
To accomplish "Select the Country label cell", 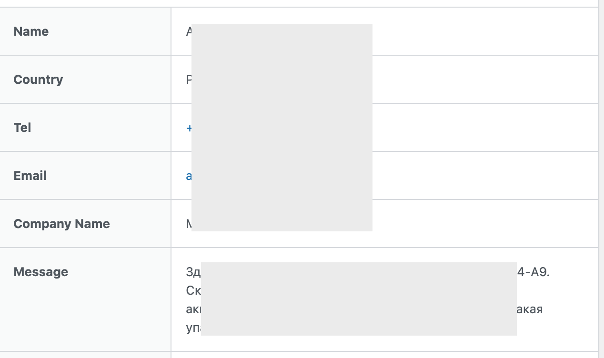I will (38, 80).
